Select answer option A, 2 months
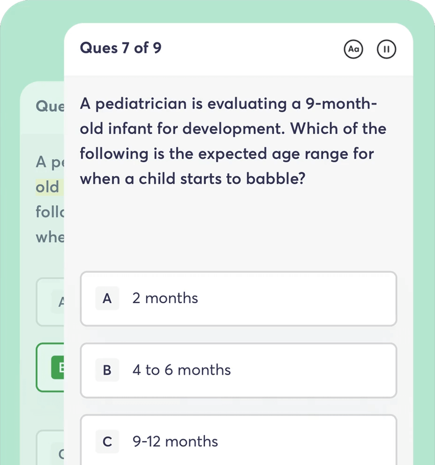 point(238,298)
